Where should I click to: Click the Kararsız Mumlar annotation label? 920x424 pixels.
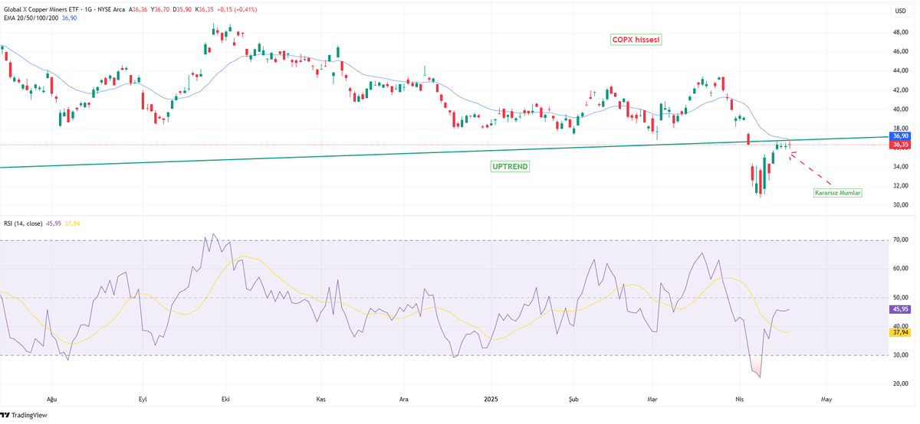[x=838, y=194]
